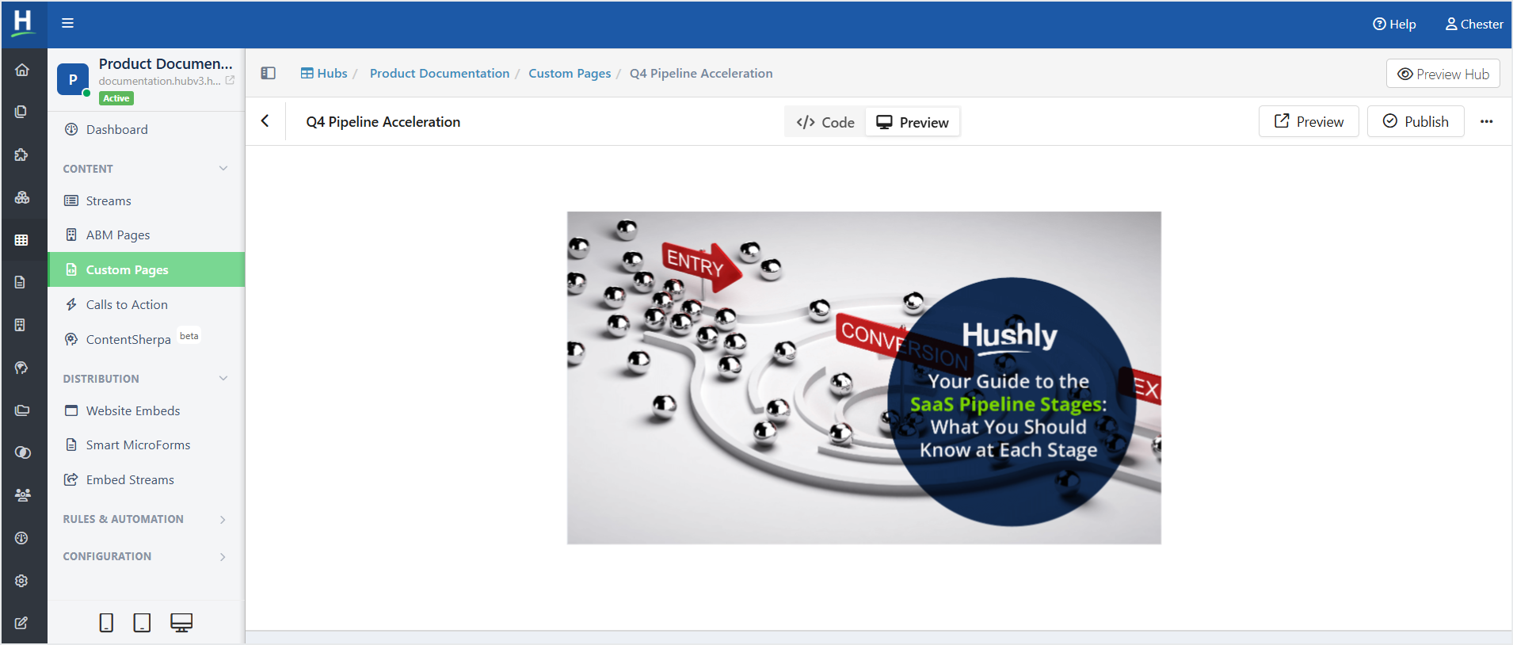Open the head profile icon in the left rail
The height and width of the screenshot is (645, 1513).
22,368
